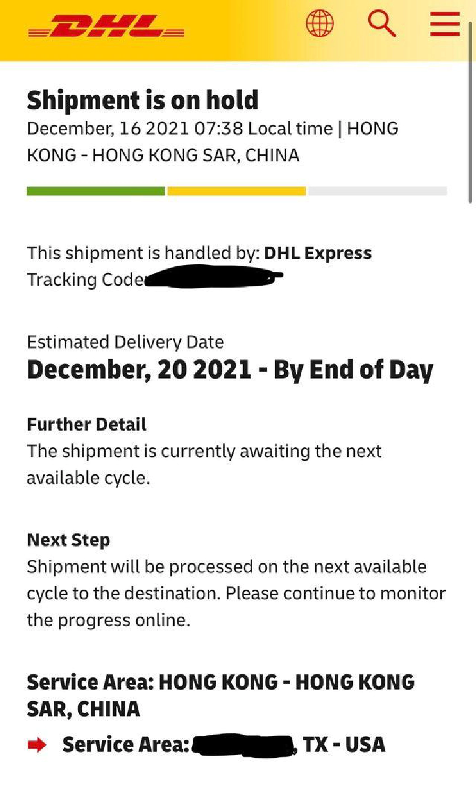Screen dimensions: 476x792
Task: Click the yellow progress bar segment
Action: (236, 191)
